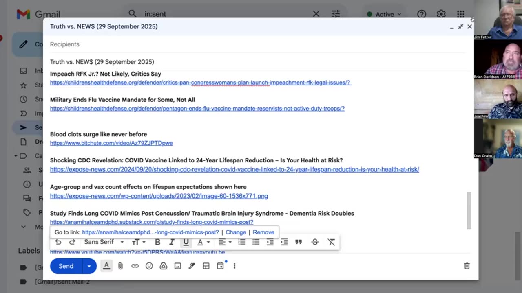The width and height of the screenshot is (522, 293).
Task: Toggle the formatting options bar
Action: 106,266
